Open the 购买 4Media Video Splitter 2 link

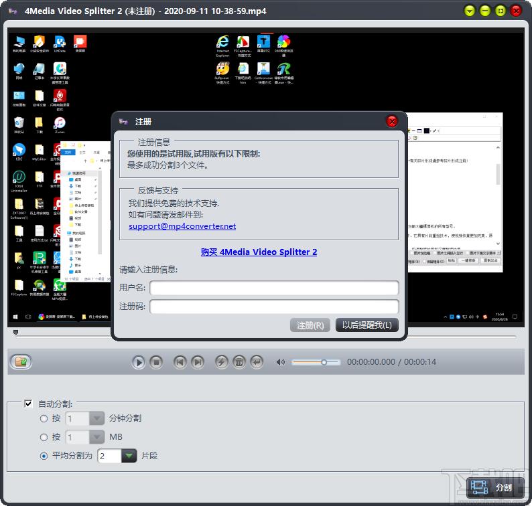tap(259, 252)
